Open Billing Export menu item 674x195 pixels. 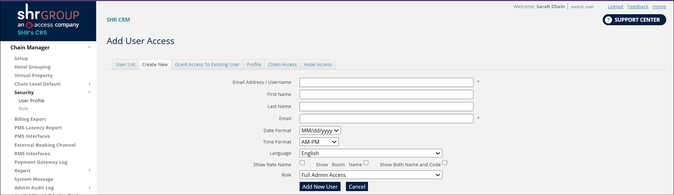point(30,119)
